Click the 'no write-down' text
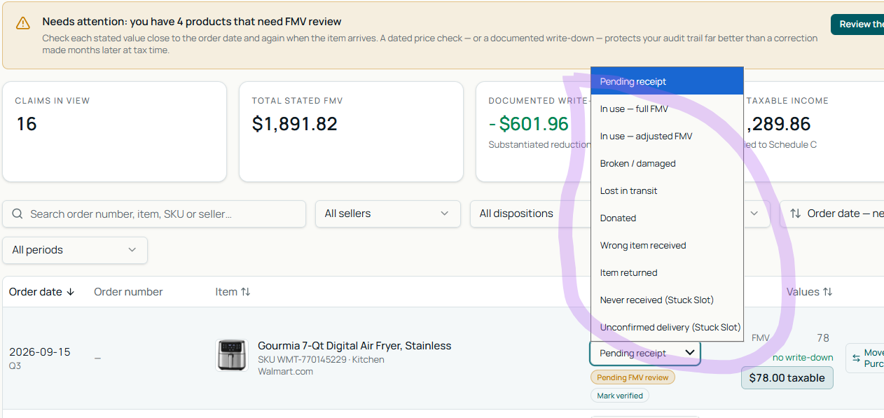This screenshot has height=418, width=884. [803, 358]
